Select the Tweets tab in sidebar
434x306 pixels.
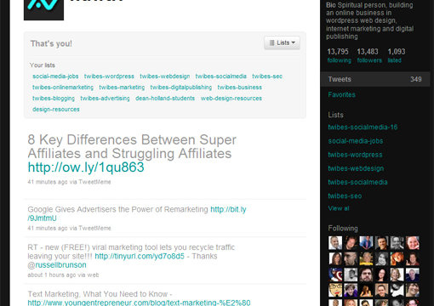(375, 79)
